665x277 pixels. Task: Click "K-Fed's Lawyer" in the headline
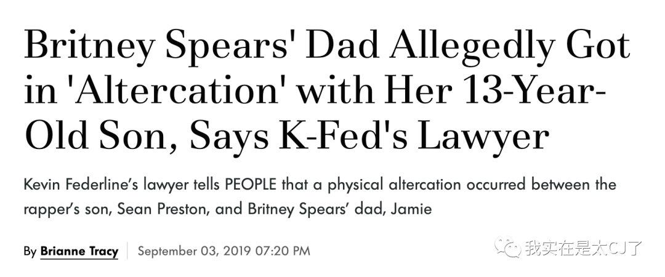(413, 137)
